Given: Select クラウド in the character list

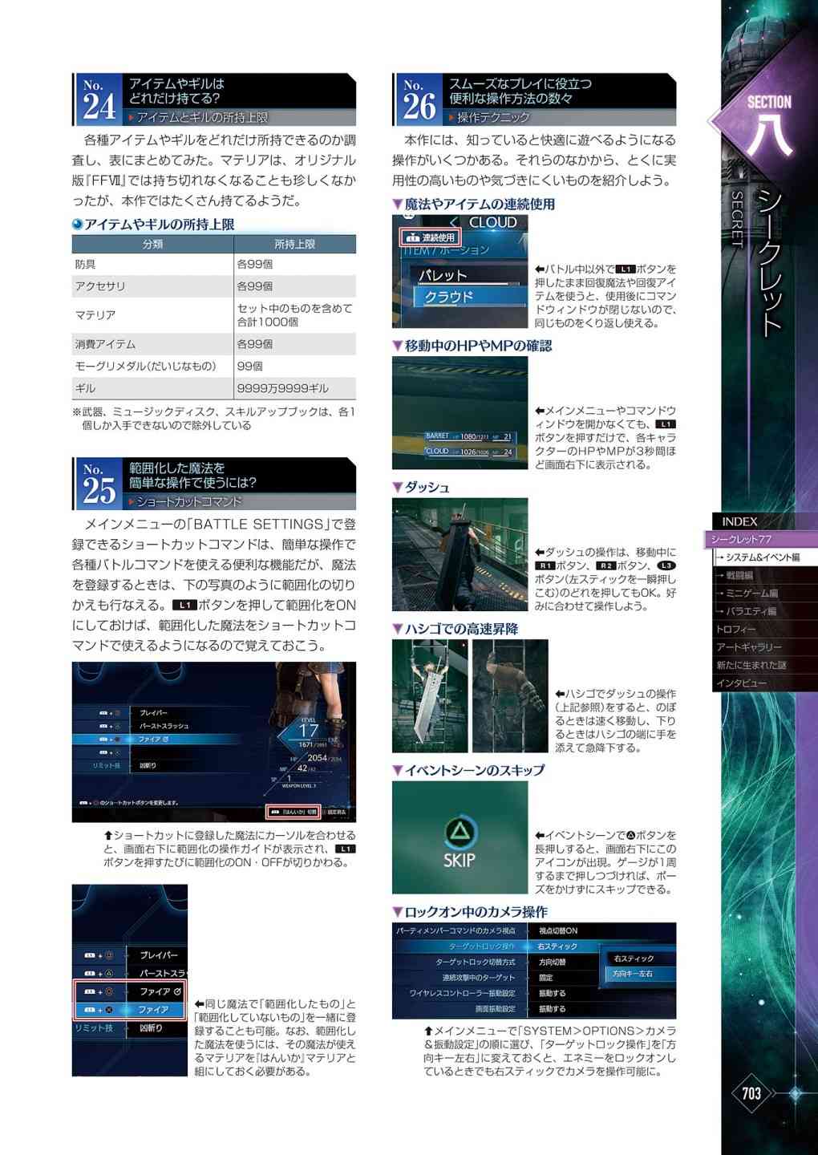Looking at the screenshot, I should pos(448,297).
